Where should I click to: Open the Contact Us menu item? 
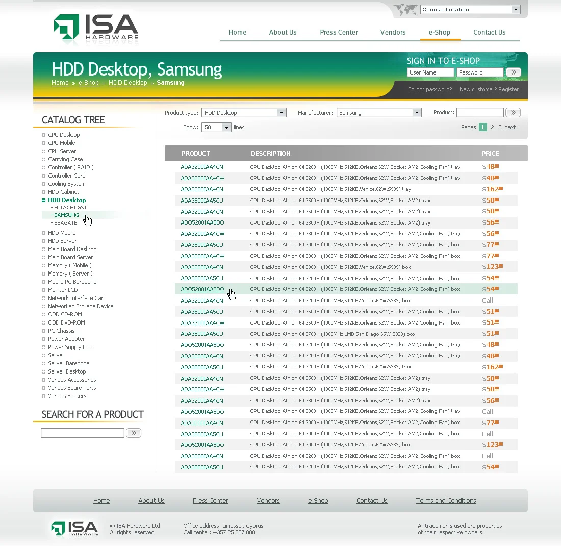(x=490, y=32)
